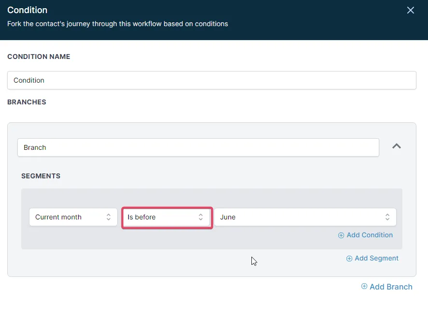The image size is (428, 333).
Task: Open the June month value dropdown
Action: (299, 217)
